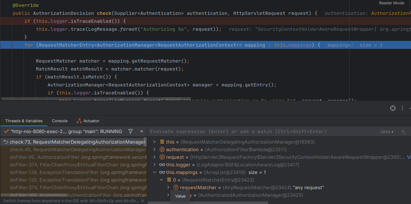Open the debug panel three-dot options menu
Viewport: 411px width, 204px height.
click(x=402, y=109)
